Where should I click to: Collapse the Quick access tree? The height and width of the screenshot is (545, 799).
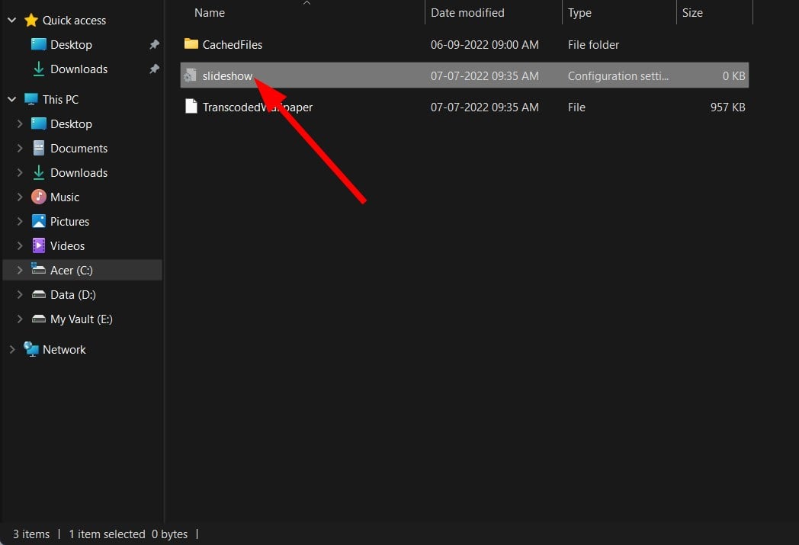coord(11,21)
